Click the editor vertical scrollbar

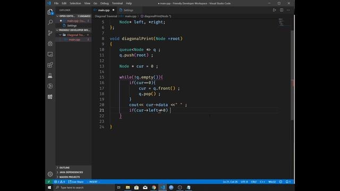click(293, 75)
